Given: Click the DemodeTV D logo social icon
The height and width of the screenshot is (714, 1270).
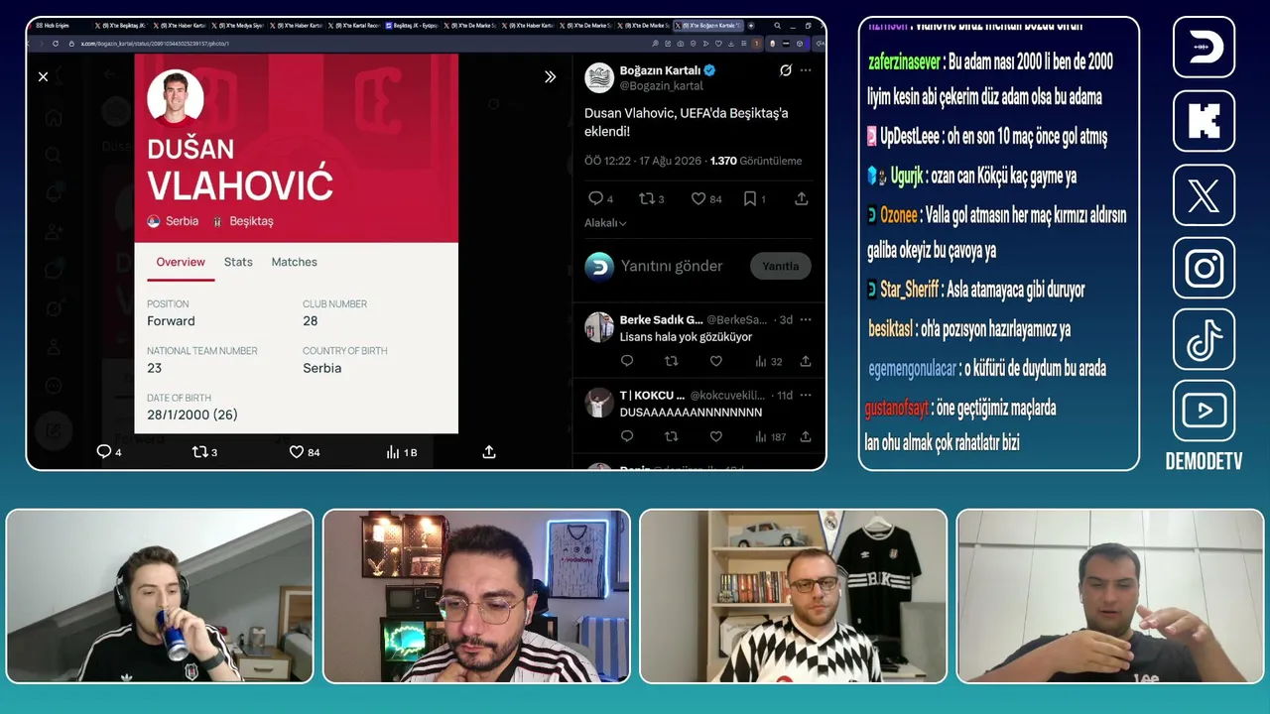Looking at the screenshot, I should tap(1204, 47).
